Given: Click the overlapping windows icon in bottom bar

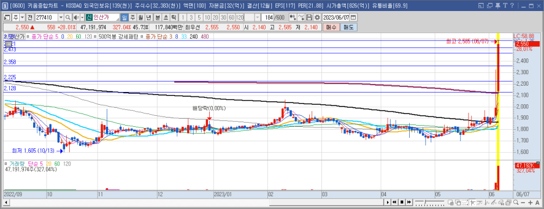Looking at the screenshot, I should click(x=458, y=202).
